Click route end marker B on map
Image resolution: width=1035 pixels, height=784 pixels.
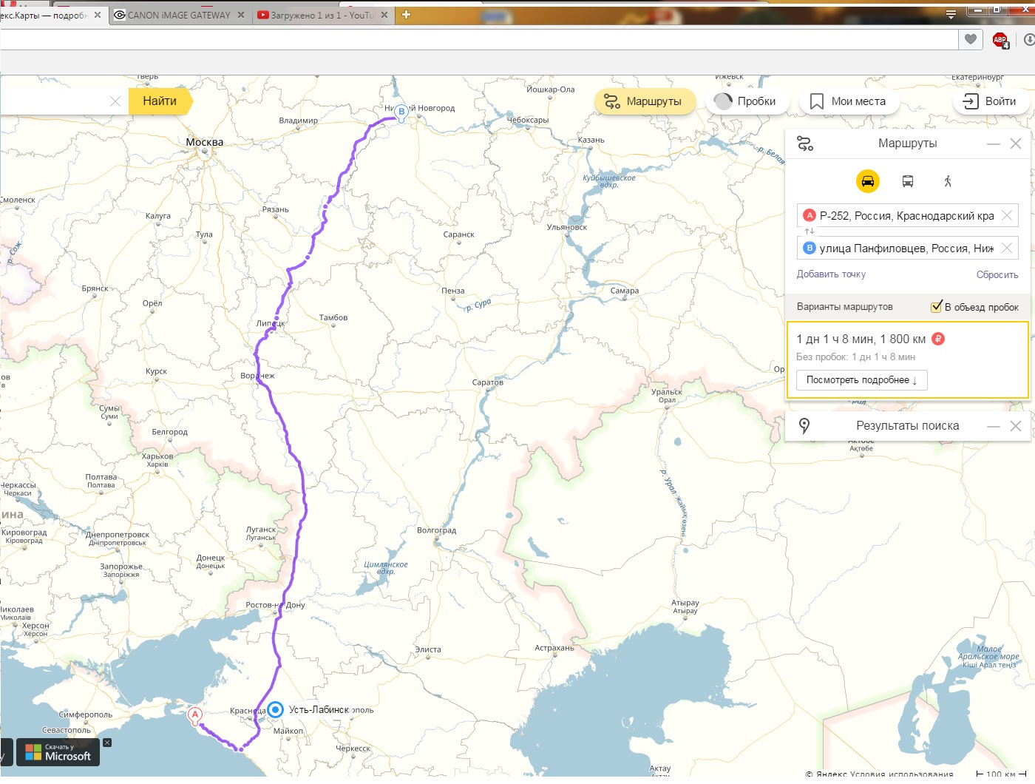coord(401,112)
